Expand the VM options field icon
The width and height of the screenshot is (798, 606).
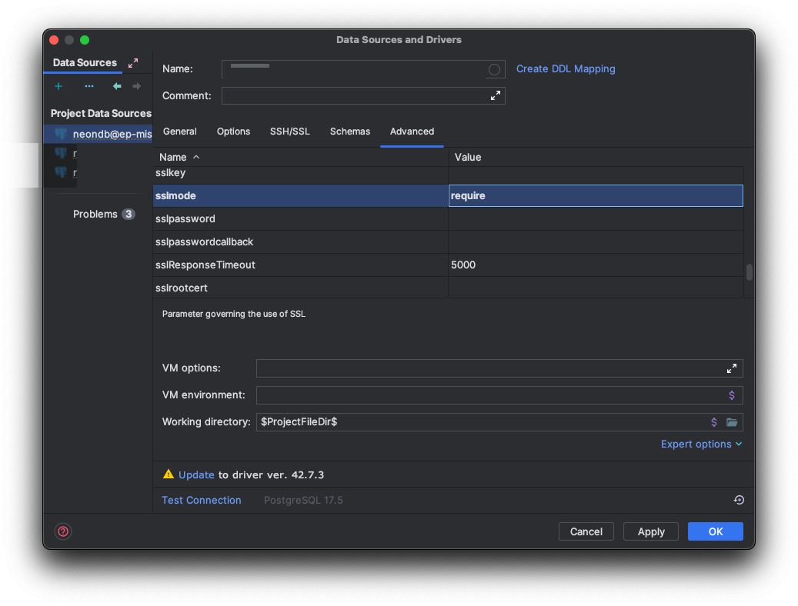coord(731,368)
